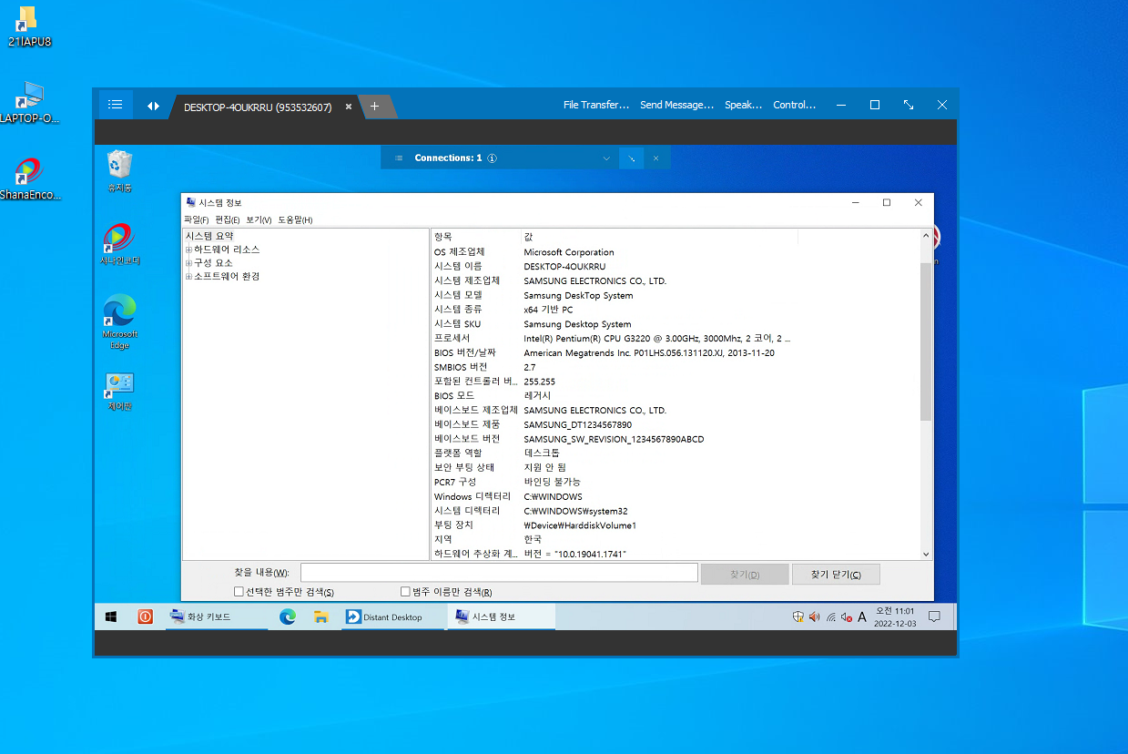This screenshot has width=1128, height=754.
Task: Click info icon next to Connections: 1
Action: [492, 158]
